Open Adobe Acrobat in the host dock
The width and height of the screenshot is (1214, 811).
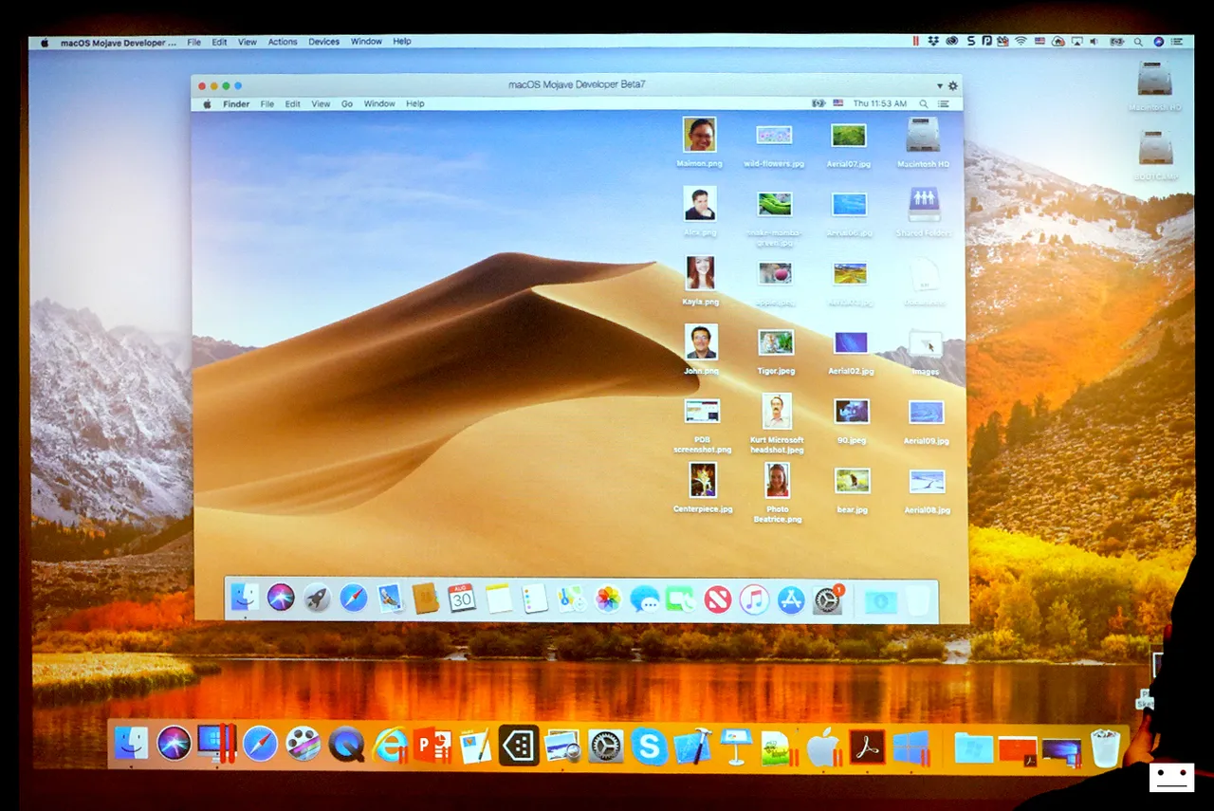point(867,746)
